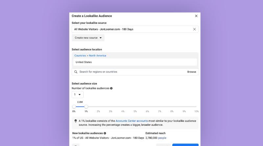Click the people link beside estimated reach
The image size is (263, 146).
click(x=162, y=138)
